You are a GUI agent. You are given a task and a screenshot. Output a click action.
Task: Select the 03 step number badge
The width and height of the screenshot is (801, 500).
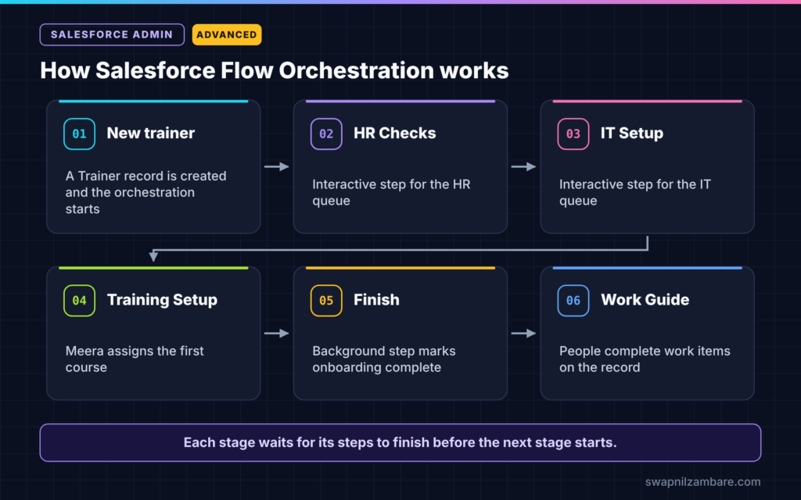point(573,134)
